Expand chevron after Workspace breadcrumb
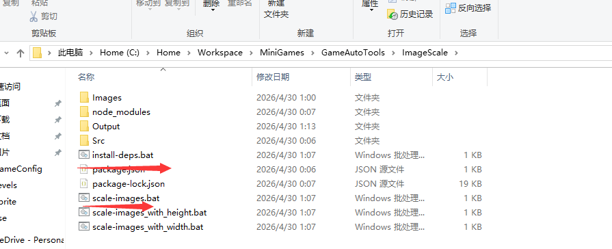The width and height of the screenshot is (612, 249). coord(251,53)
